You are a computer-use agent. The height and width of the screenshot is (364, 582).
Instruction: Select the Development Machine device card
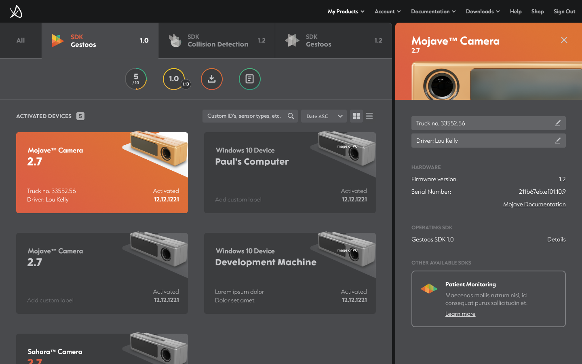[290, 273]
